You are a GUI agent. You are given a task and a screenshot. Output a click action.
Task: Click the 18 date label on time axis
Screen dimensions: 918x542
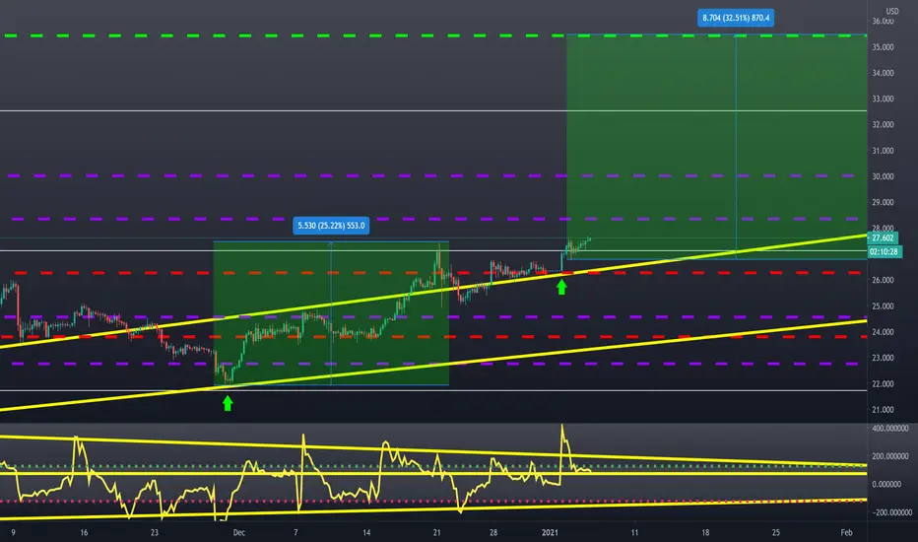(x=705, y=532)
